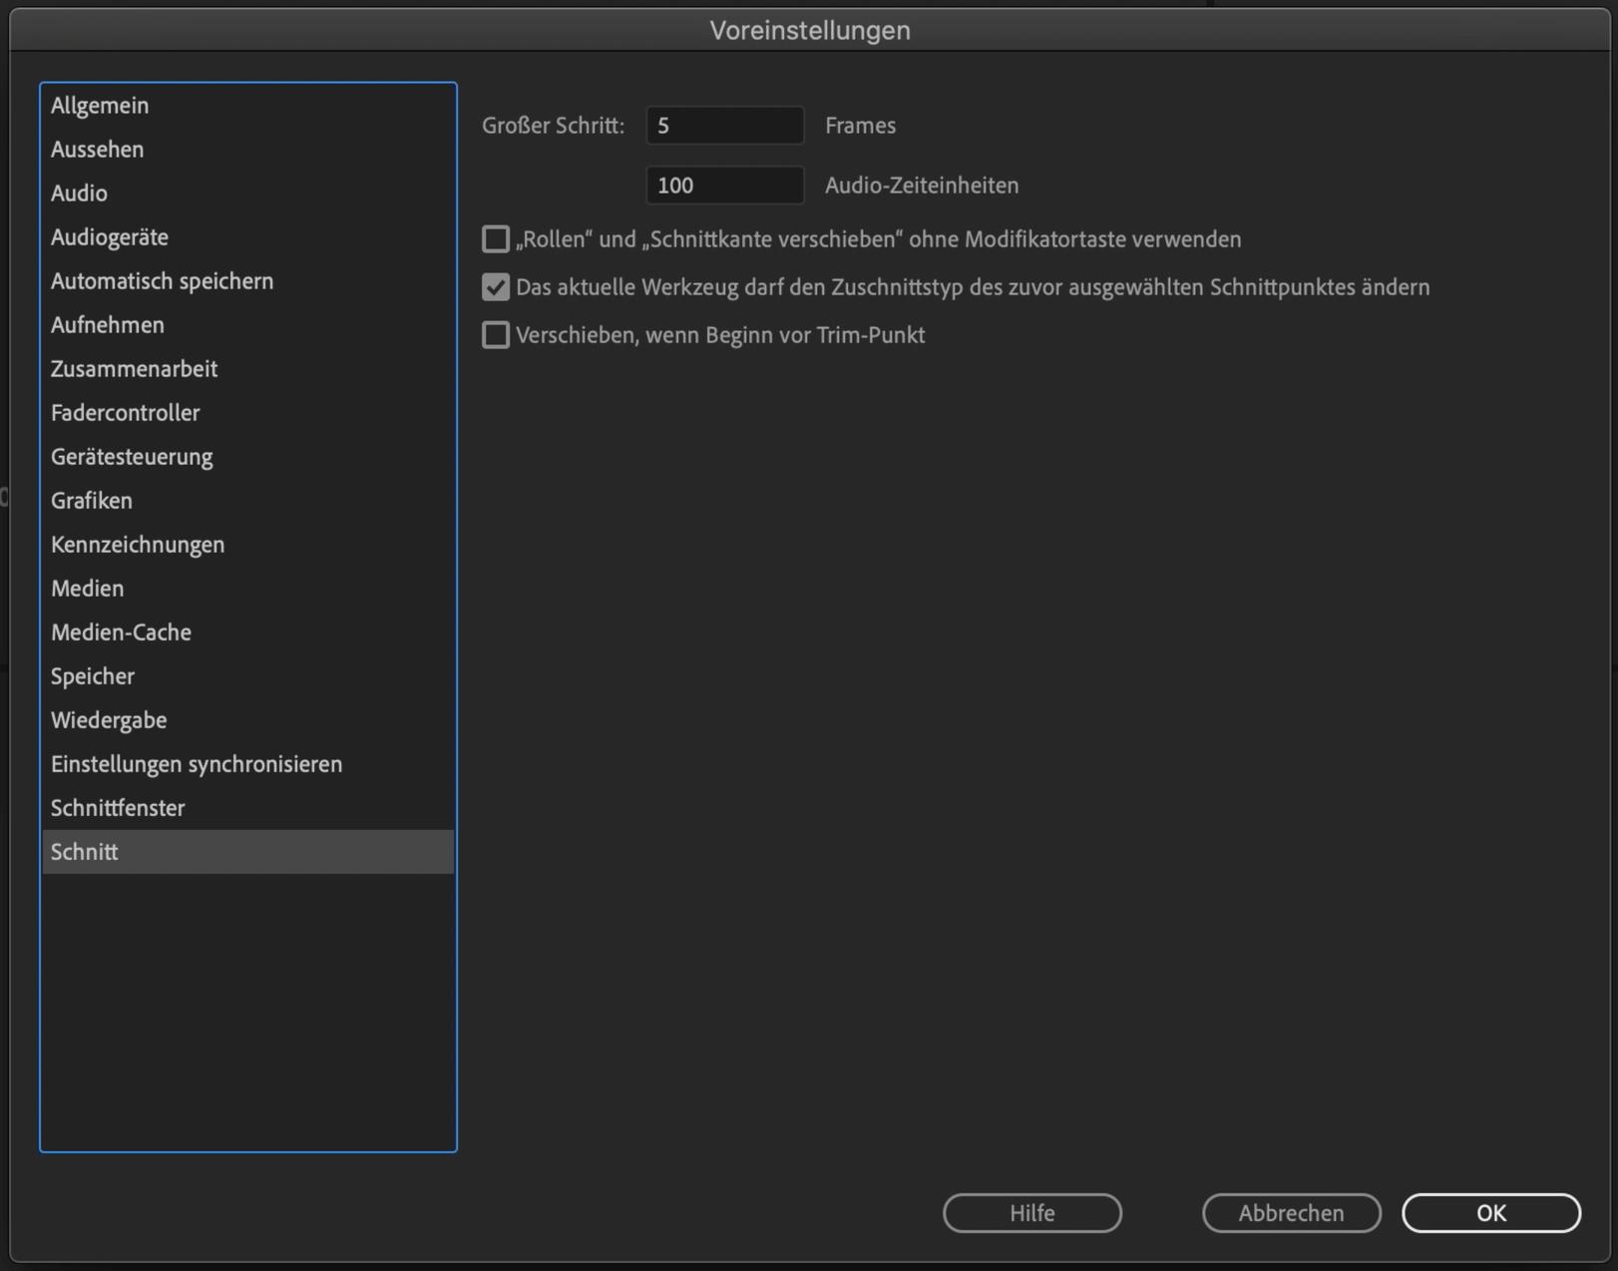The image size is (1618, 1271).
Task: Open Automatisch speichern settings
Action: point(162,281)
